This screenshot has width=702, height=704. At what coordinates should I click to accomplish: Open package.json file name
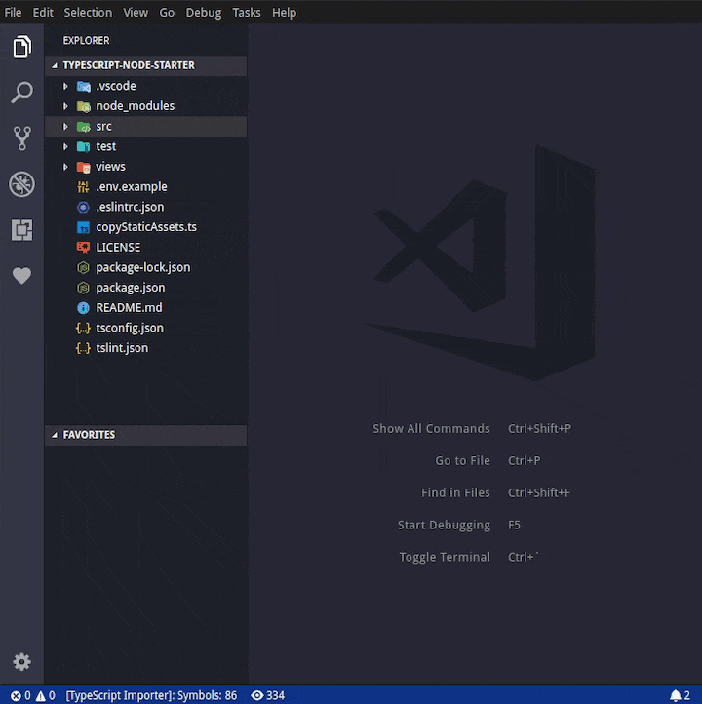point(131,288)
